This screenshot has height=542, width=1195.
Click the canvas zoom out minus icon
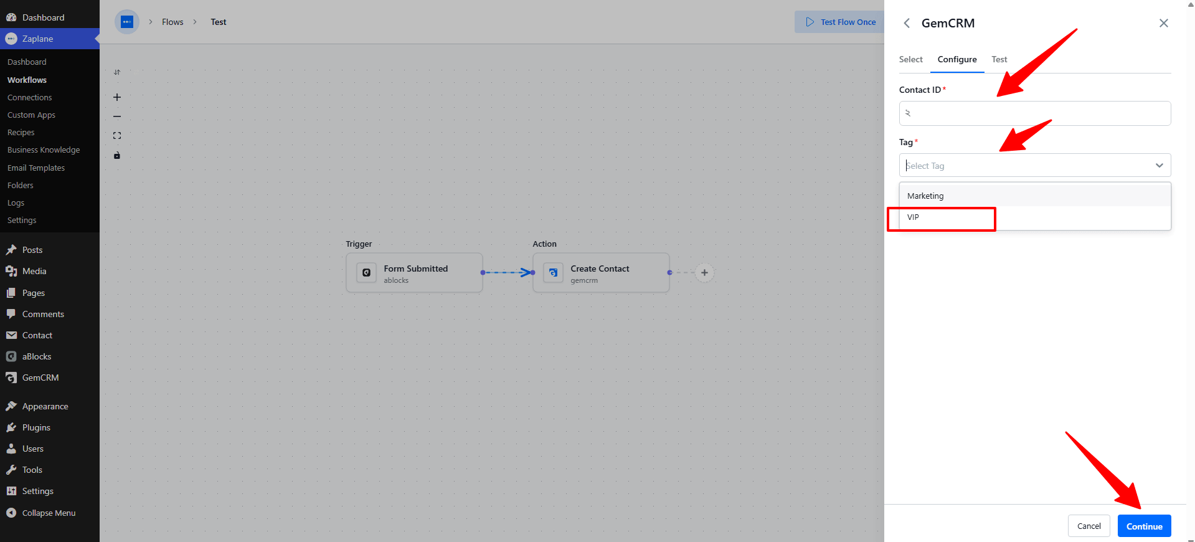117,116
